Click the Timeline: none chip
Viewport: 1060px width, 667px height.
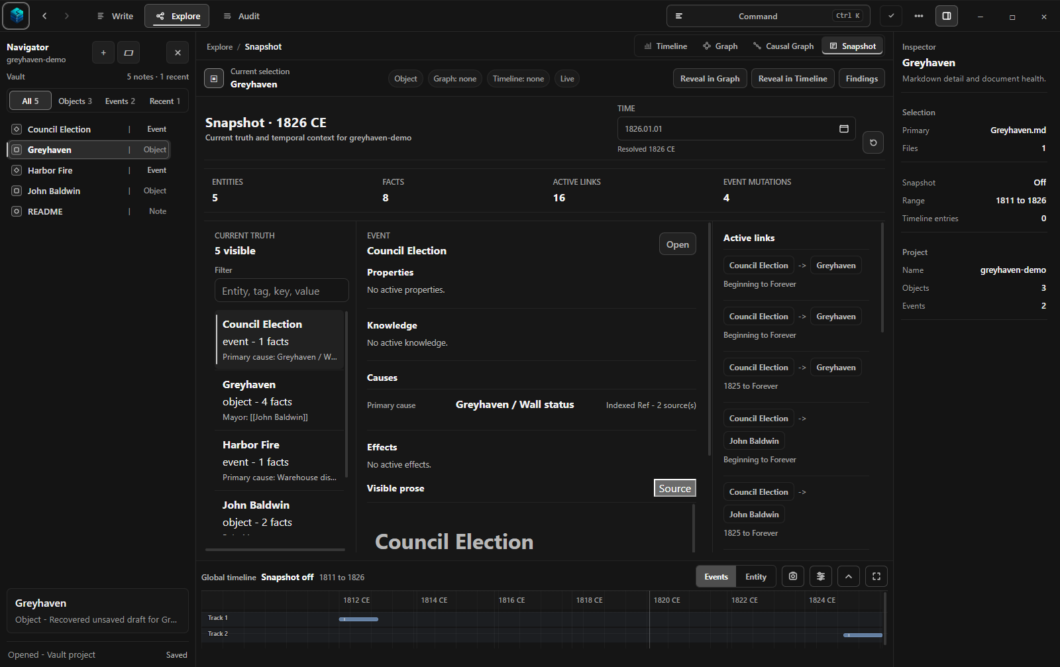518,78
